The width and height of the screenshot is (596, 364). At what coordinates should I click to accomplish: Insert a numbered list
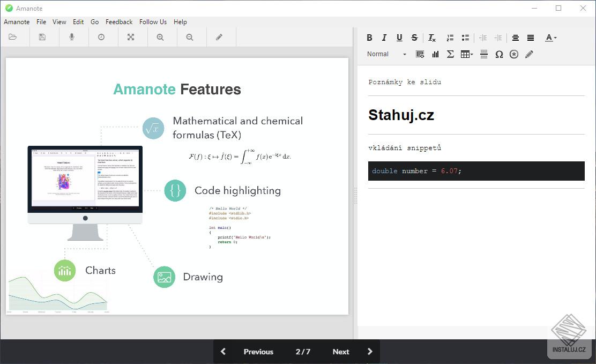pyautogui.click(x=450, y=38)
